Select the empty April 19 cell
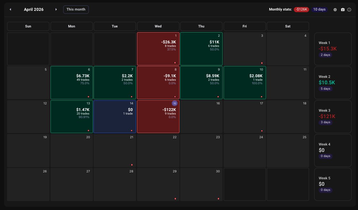This screenshot has height=210, width=358. [x=28, y=150]
